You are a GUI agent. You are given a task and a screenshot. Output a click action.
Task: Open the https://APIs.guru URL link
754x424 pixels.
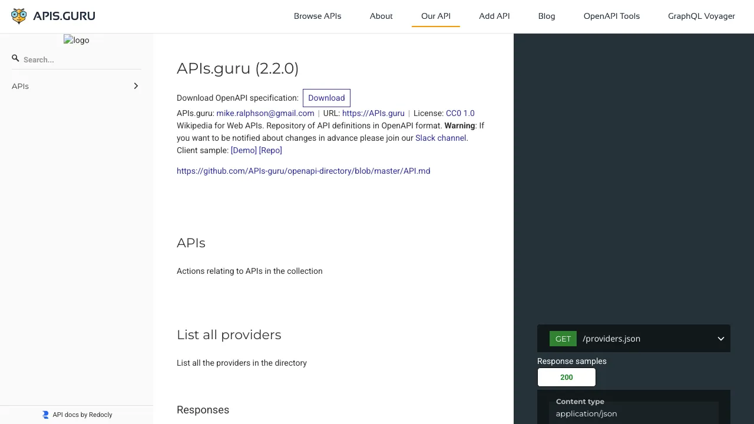click(x=373, y=113)
